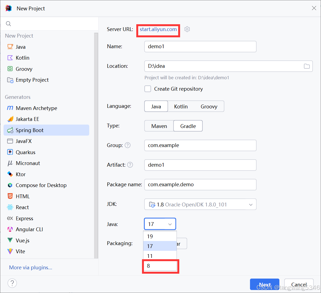
Task: Click the search magnifier icon
Action: (x=8, y=24)
